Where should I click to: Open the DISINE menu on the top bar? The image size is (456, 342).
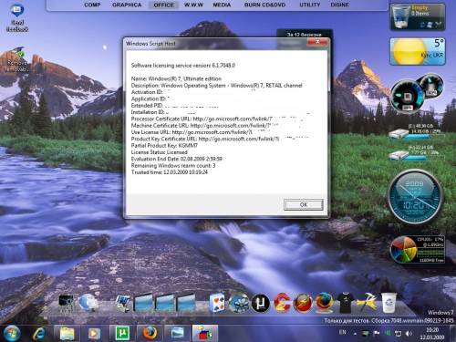(x=340, y=5)
